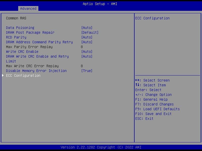Open [Auto] value for DRAM Write CRC Enable and Retry
This screenshot has width=202, height=151.
point(87,56)
